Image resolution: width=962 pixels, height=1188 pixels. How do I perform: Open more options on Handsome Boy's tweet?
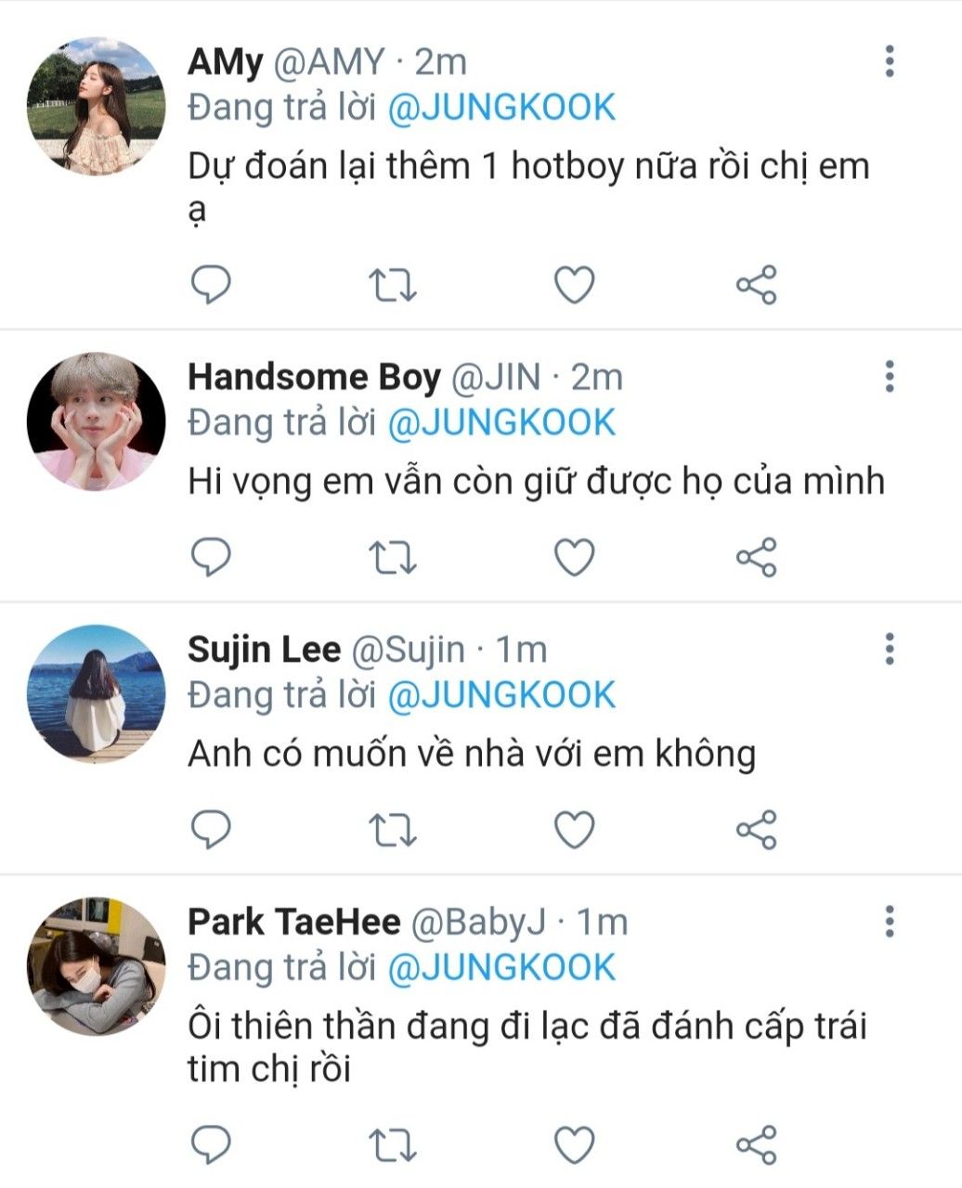890,377
